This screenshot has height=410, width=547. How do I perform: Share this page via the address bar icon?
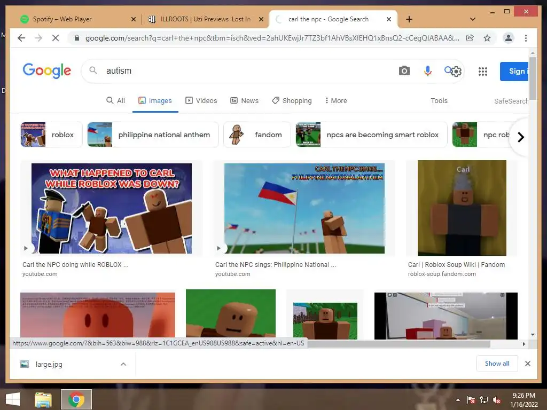coord(470,38)
